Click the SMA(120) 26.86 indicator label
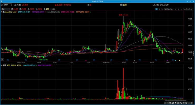 pos(67,12)
